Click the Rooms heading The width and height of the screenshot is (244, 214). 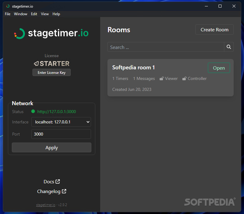(x=119, y=30)
